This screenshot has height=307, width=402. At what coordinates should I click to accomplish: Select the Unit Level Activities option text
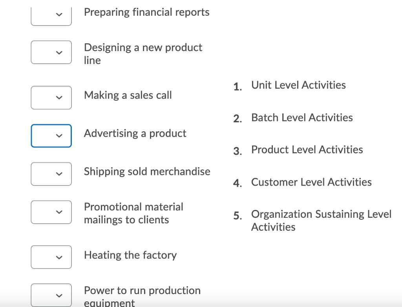[298, 85]
